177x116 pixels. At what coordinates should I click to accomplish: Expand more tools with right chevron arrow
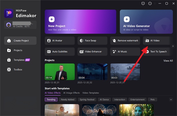coord(173,46)
